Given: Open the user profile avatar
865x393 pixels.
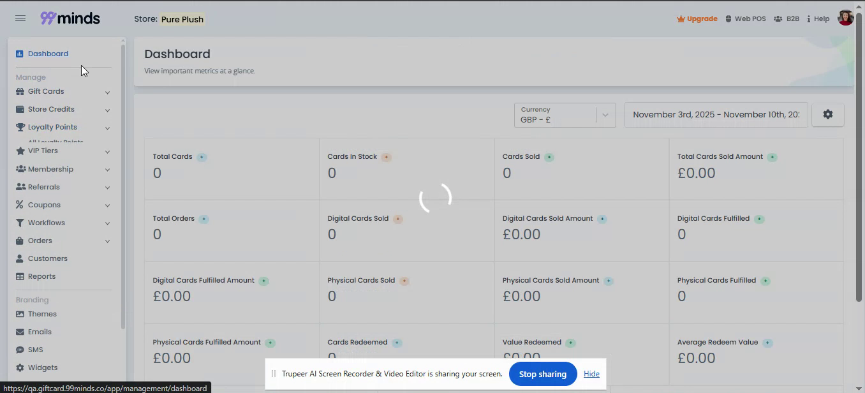Looking at the screenshot, I should click(845, 19).
